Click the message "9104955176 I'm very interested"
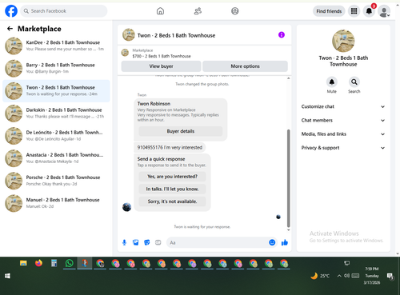Image resolution: width=400 pixels, height=295 pixels. pyautogui.click(x=170, y=147)
